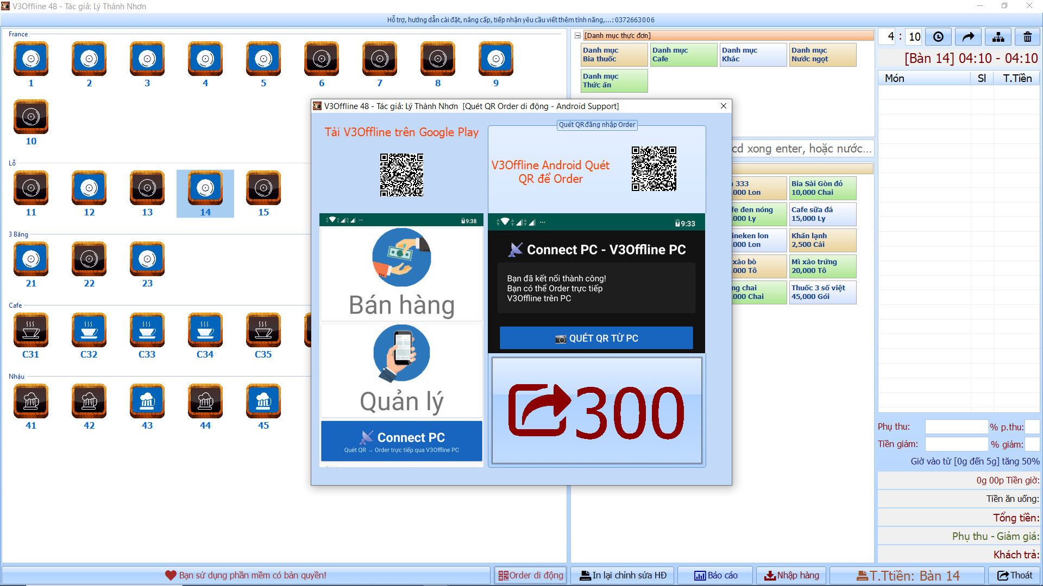Viewport: 1043px width, 586px height.
Task: Click the Google Play QR code
Action: coord(401,175)
